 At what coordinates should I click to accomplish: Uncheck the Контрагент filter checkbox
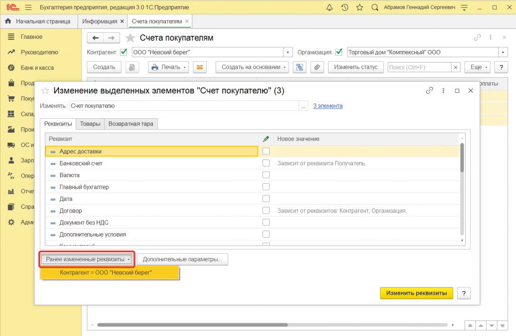pyautogui.click(x=123, y=52)
